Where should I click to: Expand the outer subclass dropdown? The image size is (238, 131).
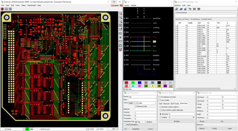pyautogui.click(x=147, y=103)
